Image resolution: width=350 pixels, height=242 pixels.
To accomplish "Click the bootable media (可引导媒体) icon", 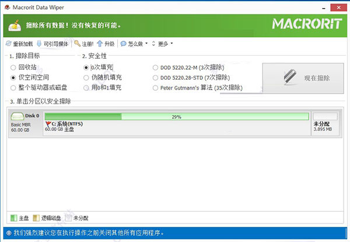I will [x=39, y=44].
